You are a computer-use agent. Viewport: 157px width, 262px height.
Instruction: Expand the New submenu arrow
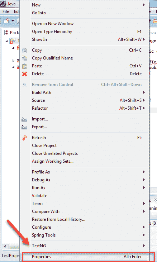(x=144, y=5)
